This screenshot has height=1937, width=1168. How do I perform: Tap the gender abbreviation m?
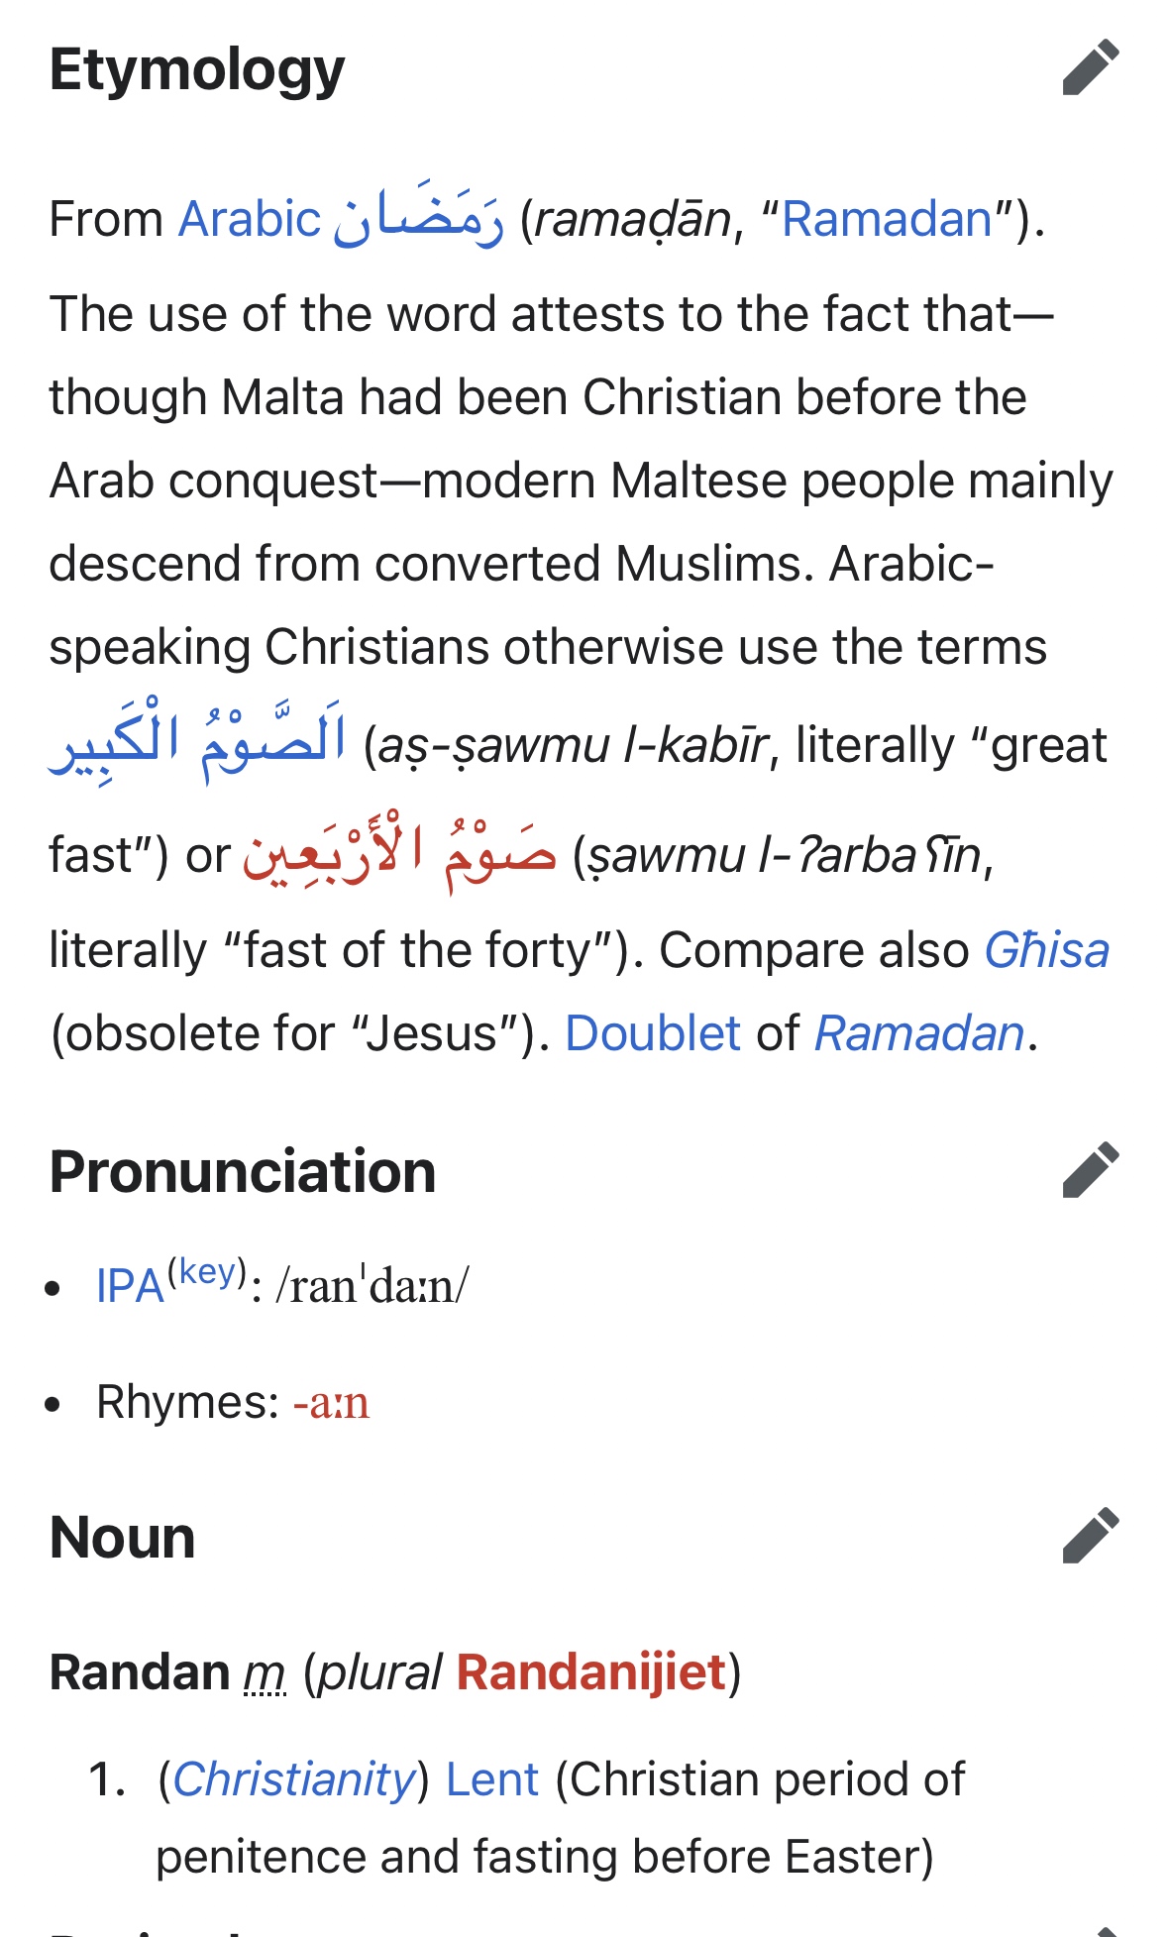pos(265,1672)
